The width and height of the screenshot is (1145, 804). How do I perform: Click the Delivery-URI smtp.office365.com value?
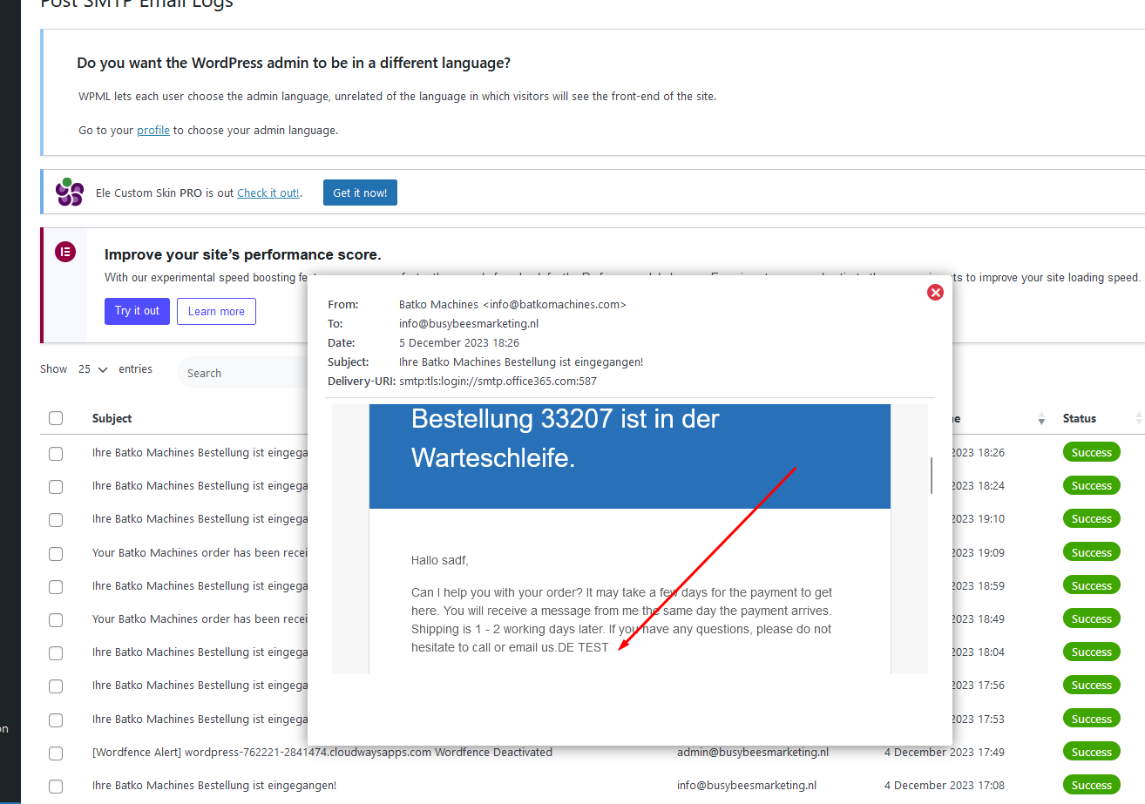tap(498, 381)
